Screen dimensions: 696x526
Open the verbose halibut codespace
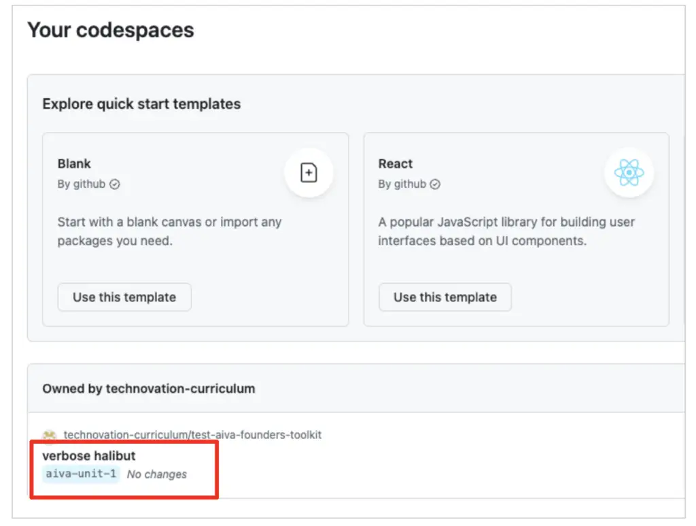click(89, 456)
